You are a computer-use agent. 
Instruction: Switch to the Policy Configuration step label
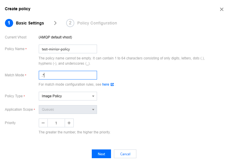coord(97,23)
